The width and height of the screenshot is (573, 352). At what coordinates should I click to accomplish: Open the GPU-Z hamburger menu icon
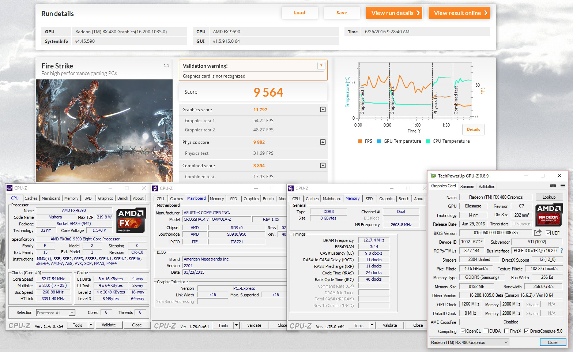coord(563,186)
